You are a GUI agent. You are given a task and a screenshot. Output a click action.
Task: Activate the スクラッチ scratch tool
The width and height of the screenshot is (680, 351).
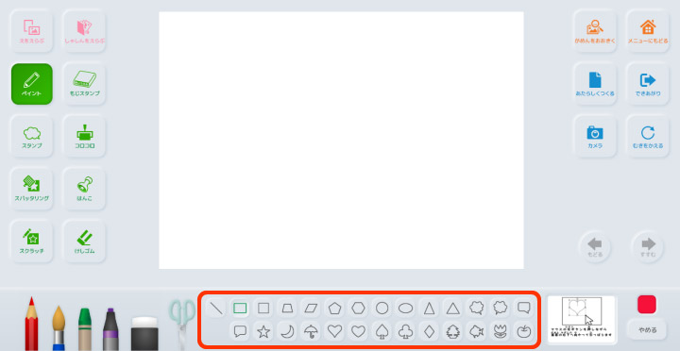(x=32, y=242)
